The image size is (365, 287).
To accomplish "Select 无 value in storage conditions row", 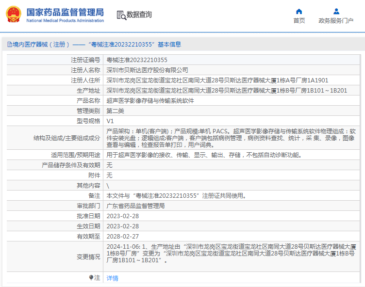I will (x=109, y=165).
